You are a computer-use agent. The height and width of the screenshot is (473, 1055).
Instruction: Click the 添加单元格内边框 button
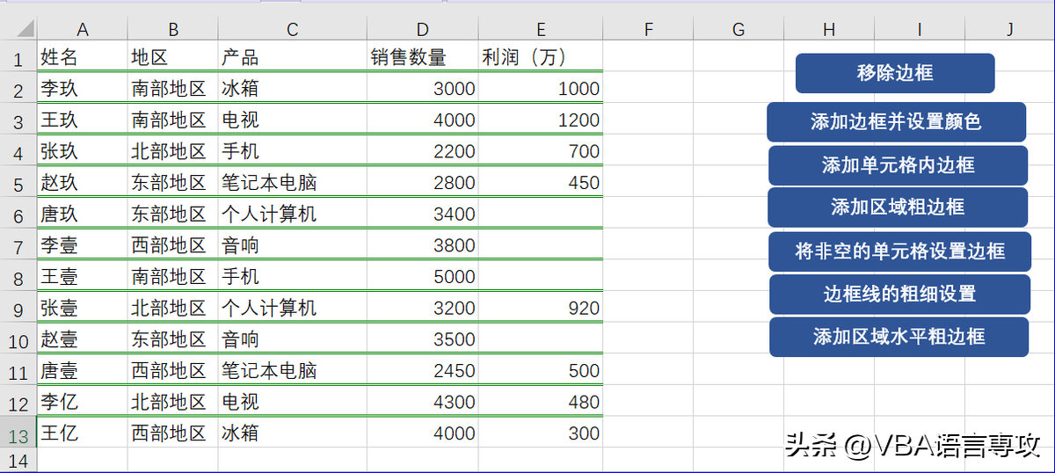pos(898,165)
